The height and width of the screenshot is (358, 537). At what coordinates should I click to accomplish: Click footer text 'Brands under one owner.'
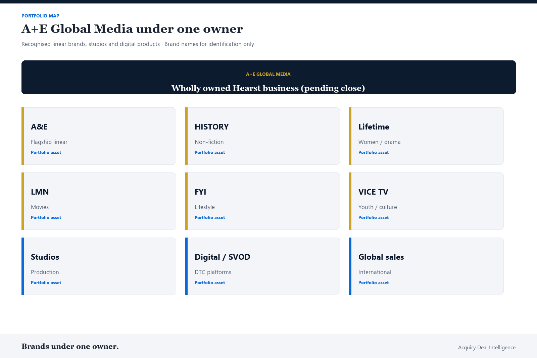tap(70, 346)
